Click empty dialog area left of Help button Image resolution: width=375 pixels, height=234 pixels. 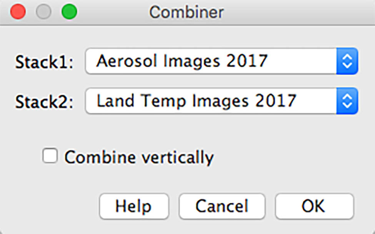click(50, 206)
